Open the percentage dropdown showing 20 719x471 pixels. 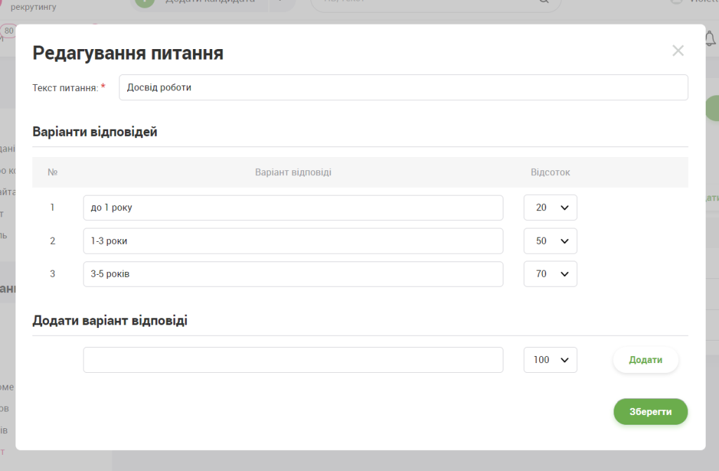pos(550,207)
